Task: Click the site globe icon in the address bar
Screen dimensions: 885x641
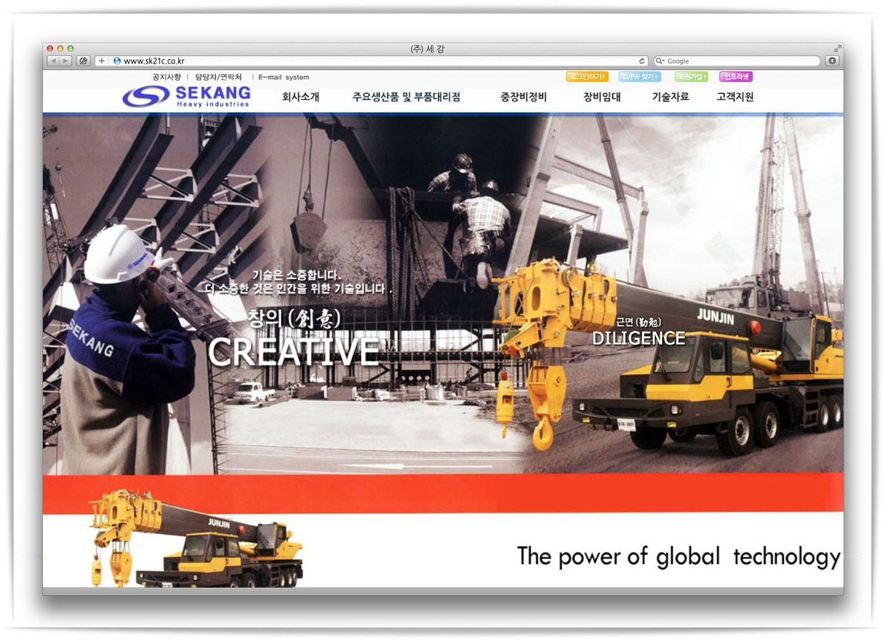Action: point(117,61)
